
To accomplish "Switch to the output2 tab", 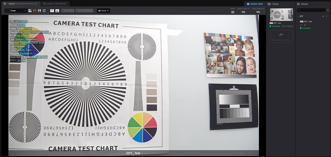I will pyautogui.click(x=56, y=4).
